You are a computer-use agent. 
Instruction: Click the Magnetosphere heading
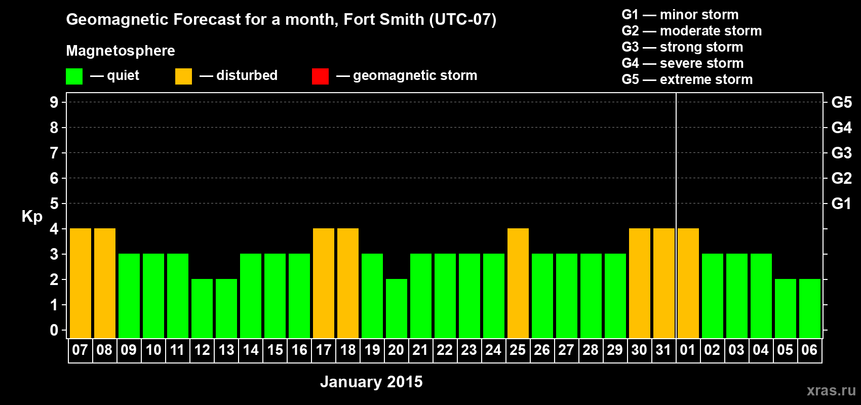click(121, 51)
